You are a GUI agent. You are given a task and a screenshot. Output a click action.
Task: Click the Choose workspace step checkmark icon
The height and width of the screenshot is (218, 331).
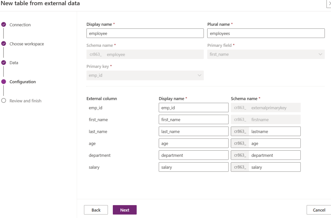click(4, 44)
